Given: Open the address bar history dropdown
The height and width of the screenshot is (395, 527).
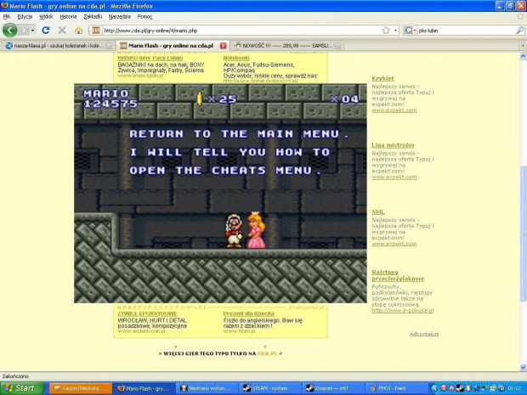Looking at the screenshot, I should coord(395,31).
